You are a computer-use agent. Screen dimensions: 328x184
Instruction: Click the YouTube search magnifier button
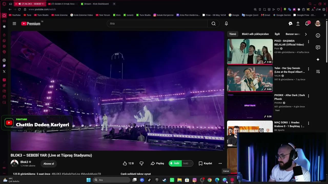tap(213, 24)
